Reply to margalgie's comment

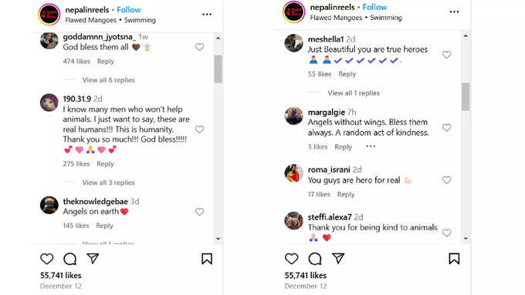coord(344,147)
